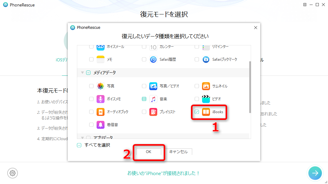328x184 pixels.
Task: Click the オーディオブック icon
Action: [101, 112]
